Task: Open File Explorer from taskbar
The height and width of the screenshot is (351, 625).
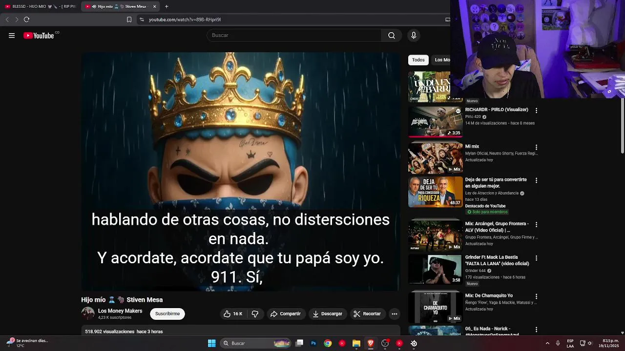Action: (x=356, y=343)
